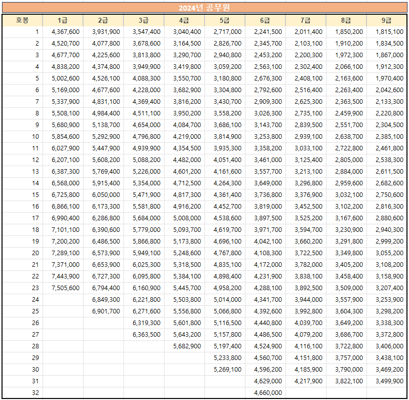Select cell with value 4,039,700
The width and height of the screenshot is (409, 400).
pos(306,323)
